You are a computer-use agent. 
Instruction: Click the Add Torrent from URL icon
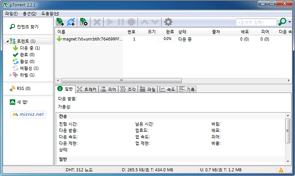click(x=71, y=22)
